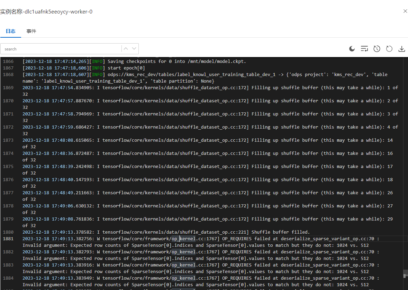Click timestamp 17:49:08.761836 on line 1879
The image size is (408, 290).
72,219
